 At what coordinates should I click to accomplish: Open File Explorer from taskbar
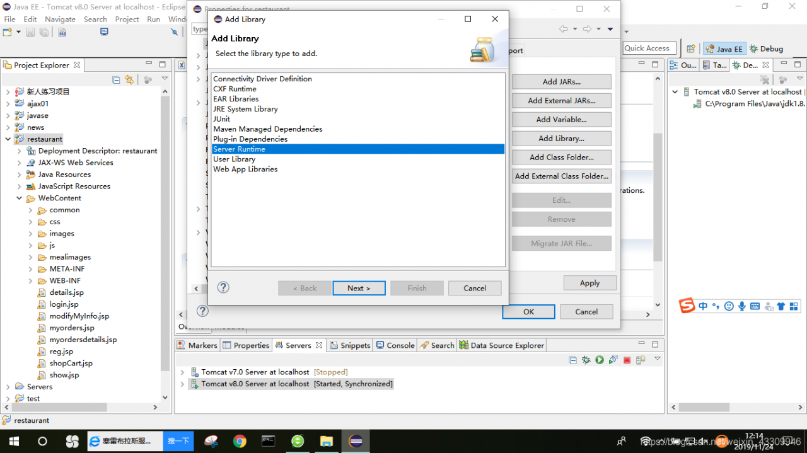327,441
